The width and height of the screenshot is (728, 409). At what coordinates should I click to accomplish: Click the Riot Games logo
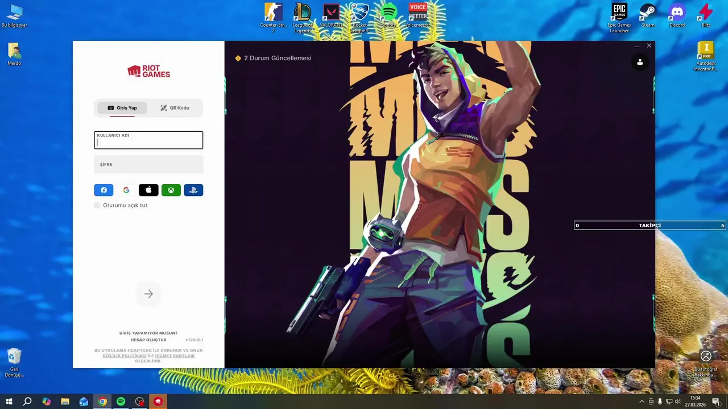coord(148,72)
